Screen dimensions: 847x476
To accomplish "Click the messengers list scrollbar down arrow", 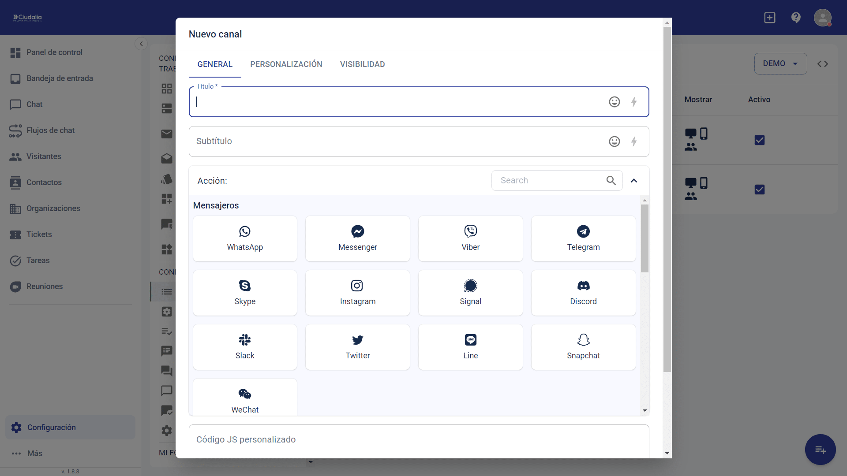I will (645, 410).
